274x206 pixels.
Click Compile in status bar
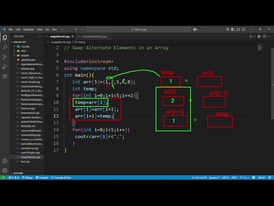[x=42, y=177]
